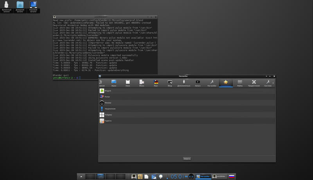Select the Предпочтения category with crossed tools icon
313x180 pixels.
[x=254, y=83]
